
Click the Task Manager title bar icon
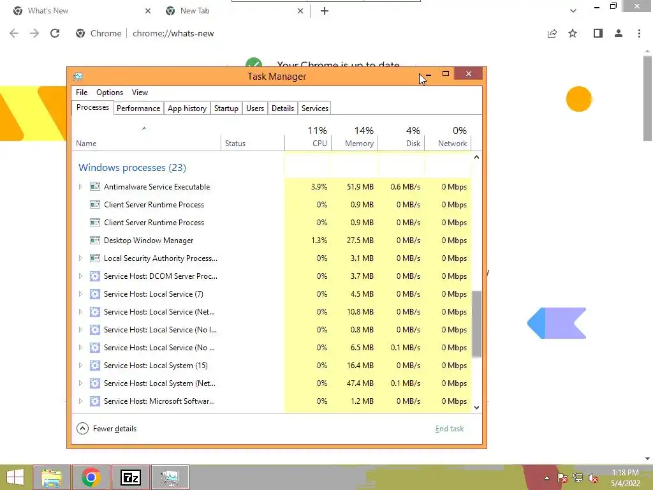[x=77, y=77]
